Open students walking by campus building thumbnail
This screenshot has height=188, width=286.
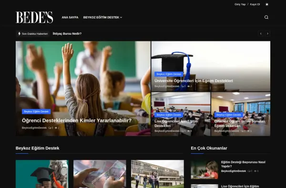(157, 174)
